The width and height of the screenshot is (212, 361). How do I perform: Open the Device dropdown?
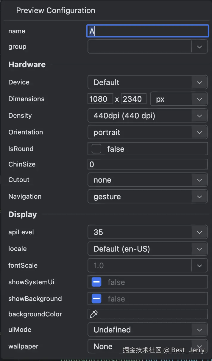199,82
